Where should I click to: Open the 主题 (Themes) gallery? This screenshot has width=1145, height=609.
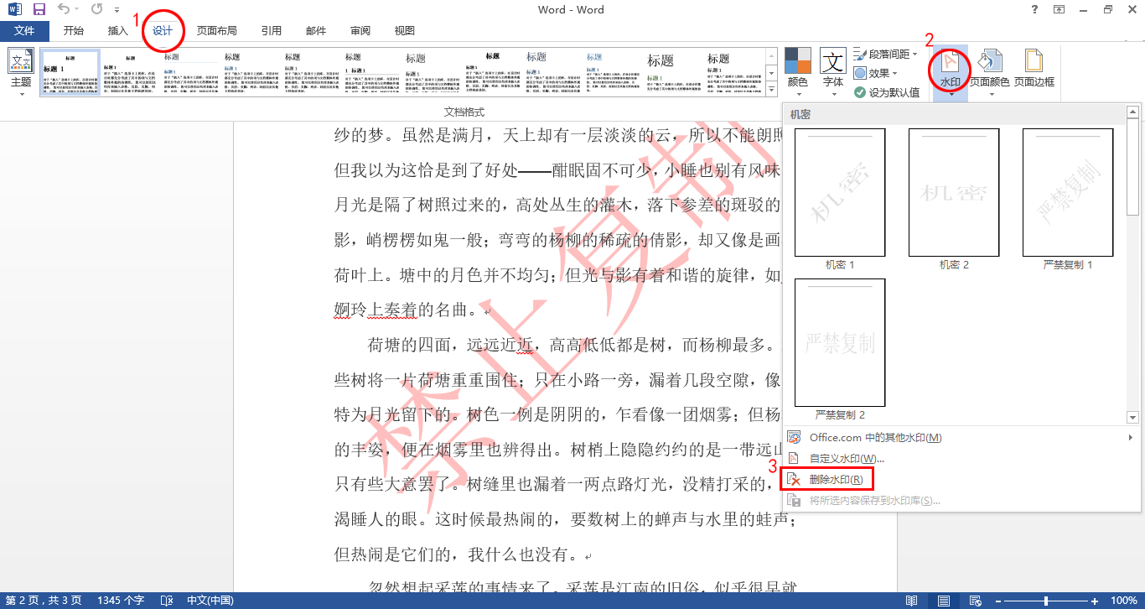coord(21,72)
